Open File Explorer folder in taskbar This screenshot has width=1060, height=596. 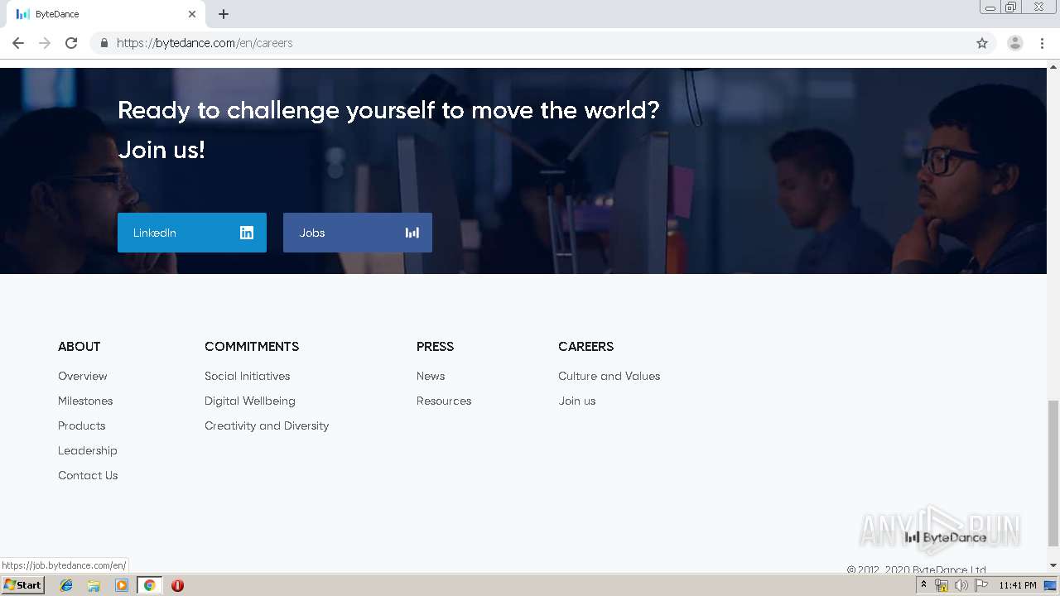(x=94, y=585)
